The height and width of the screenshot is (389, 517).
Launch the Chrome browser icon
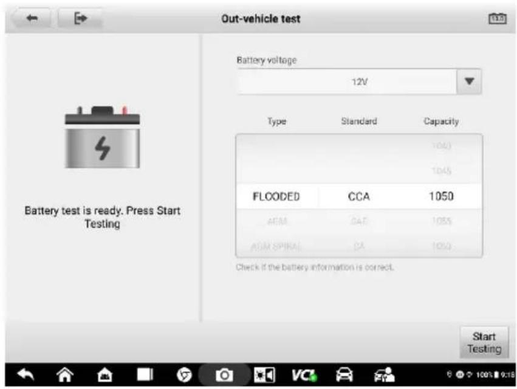pos(184,375)
